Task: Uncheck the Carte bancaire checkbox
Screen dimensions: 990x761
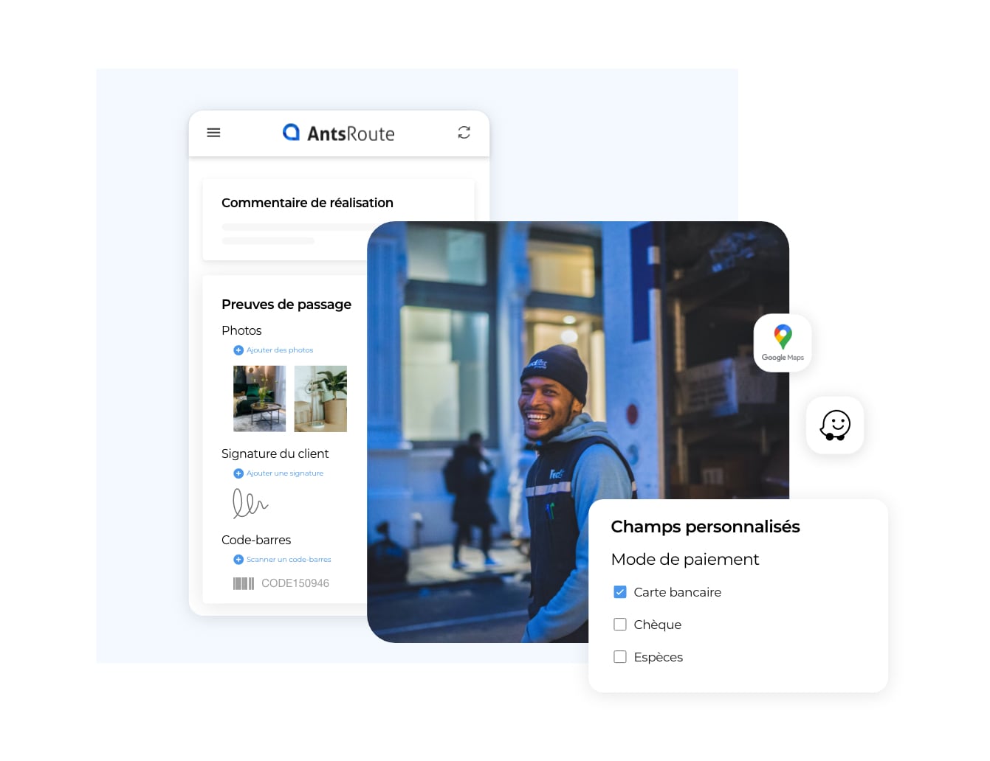Action: 620,592
